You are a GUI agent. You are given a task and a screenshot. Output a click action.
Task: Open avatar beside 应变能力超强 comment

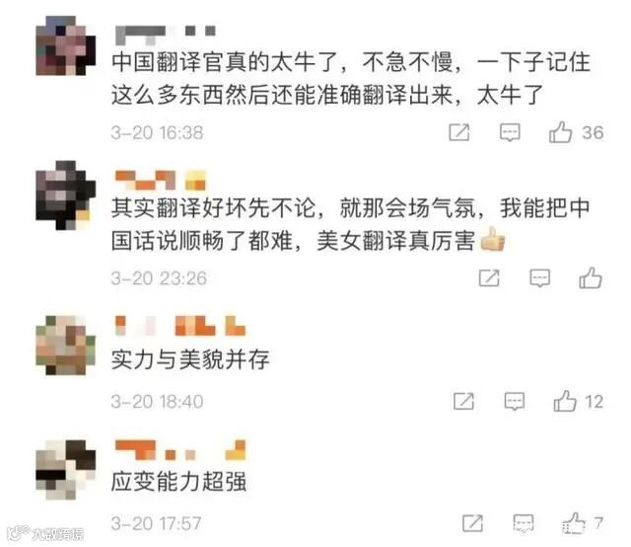66,470
